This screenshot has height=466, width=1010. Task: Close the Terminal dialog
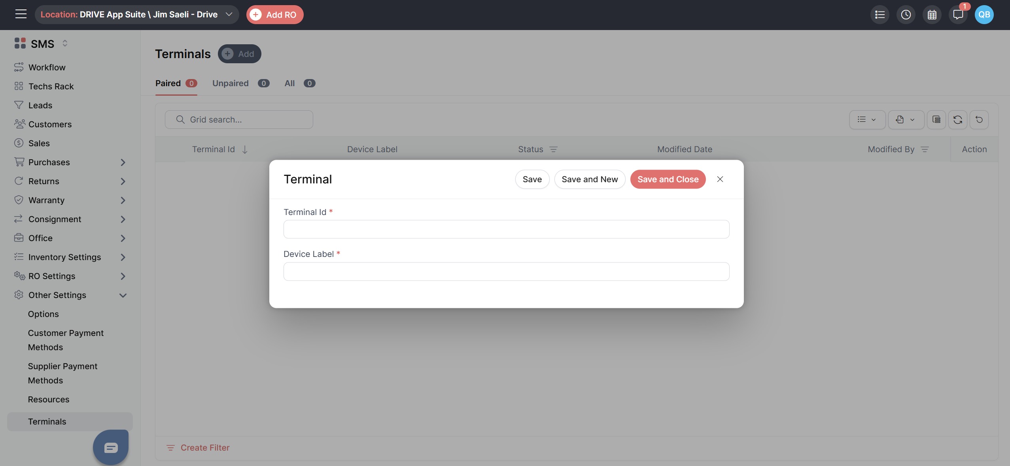720,179
